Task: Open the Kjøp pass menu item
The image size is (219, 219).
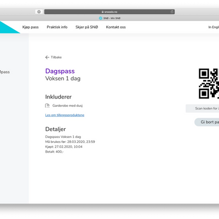Action: coord(31,27)
